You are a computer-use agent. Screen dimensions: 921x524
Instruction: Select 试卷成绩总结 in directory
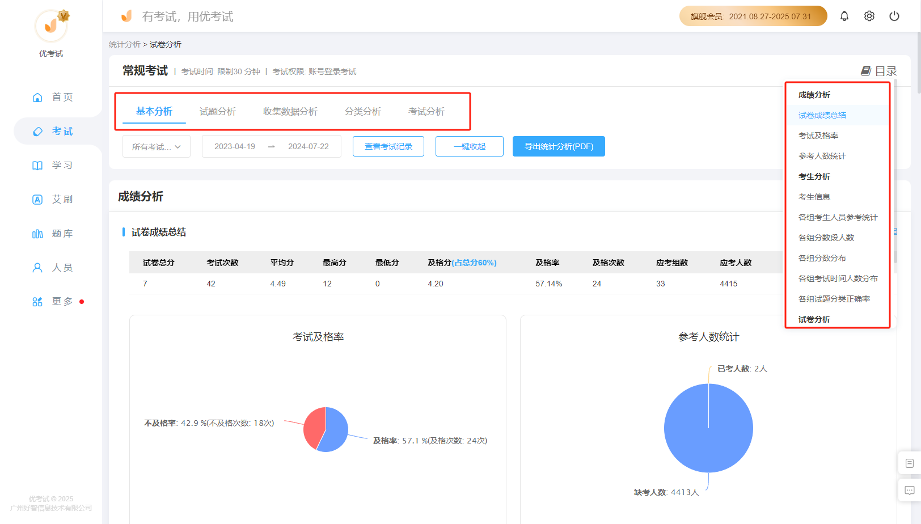coord(822,115)
